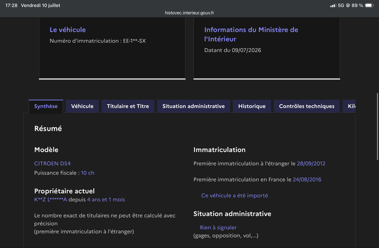
Task: Tap the rotation lock status icon
Action: coord(348,5)
